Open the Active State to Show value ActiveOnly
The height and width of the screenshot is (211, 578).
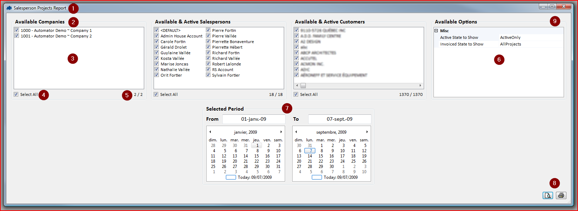(x=530, y=37)
